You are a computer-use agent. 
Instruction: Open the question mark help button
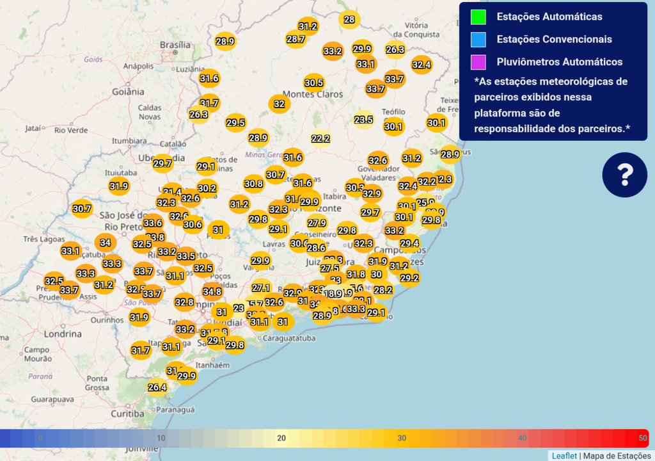(x=624, y=174)
